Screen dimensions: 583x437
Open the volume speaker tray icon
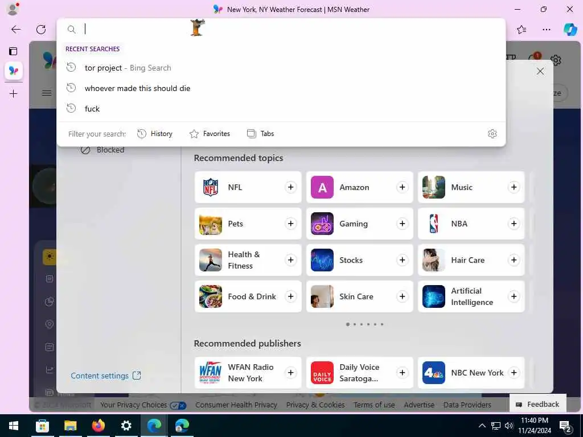click(x=508, y=426)
